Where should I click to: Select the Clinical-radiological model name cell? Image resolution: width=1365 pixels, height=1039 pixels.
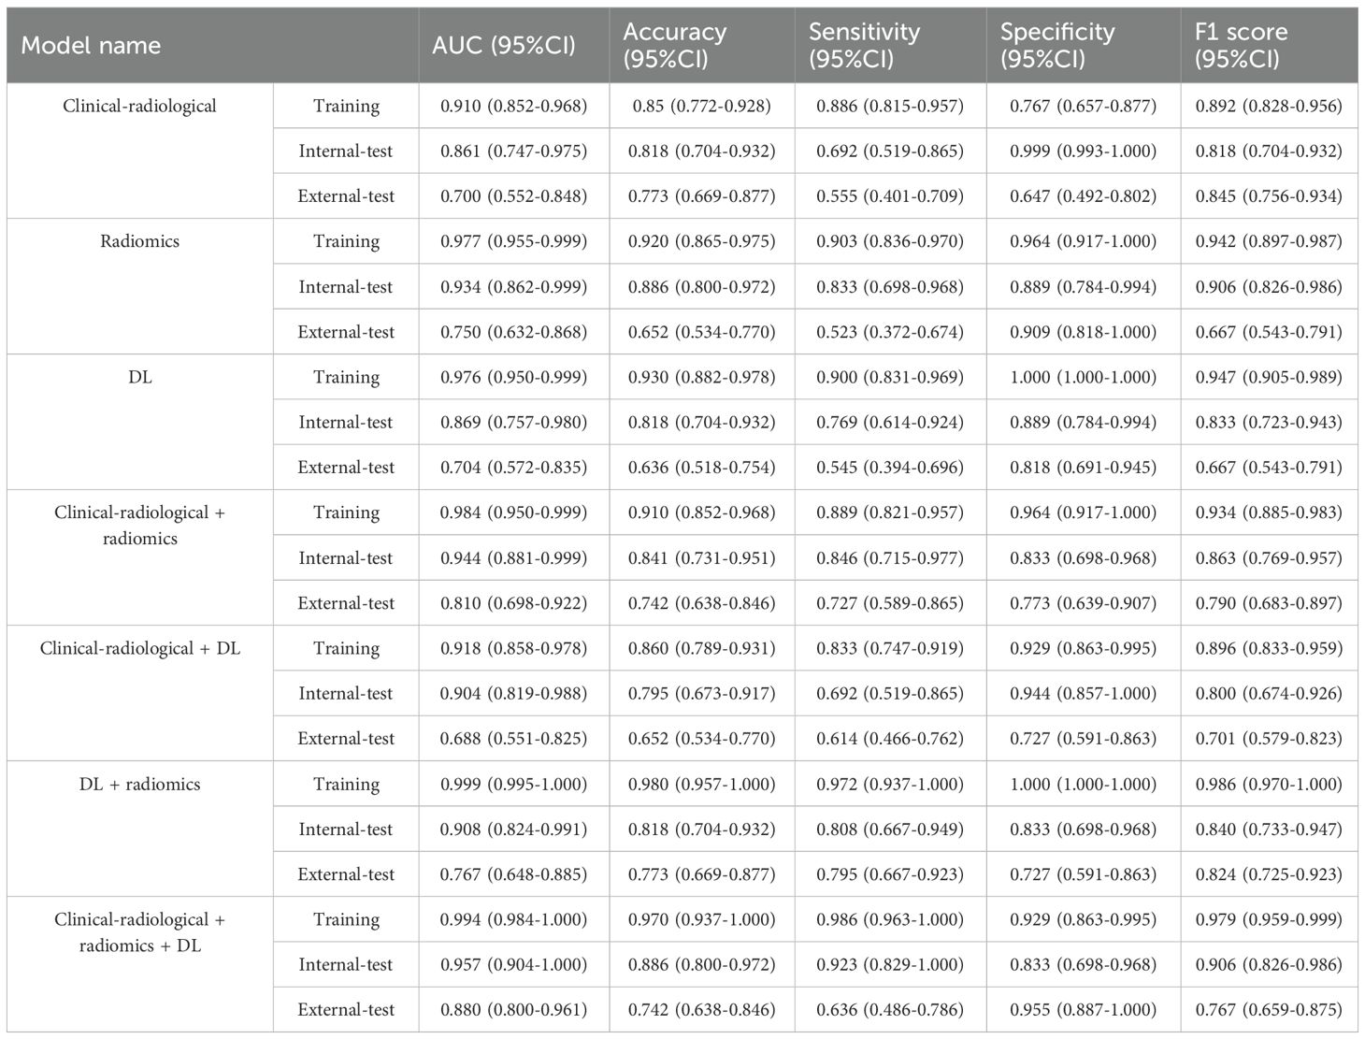[139, 106]
